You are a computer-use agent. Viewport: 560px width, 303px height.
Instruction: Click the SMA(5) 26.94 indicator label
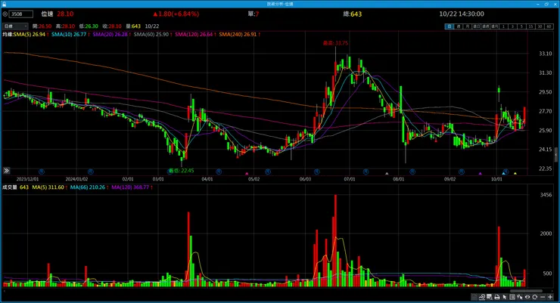tap(30, 35)
